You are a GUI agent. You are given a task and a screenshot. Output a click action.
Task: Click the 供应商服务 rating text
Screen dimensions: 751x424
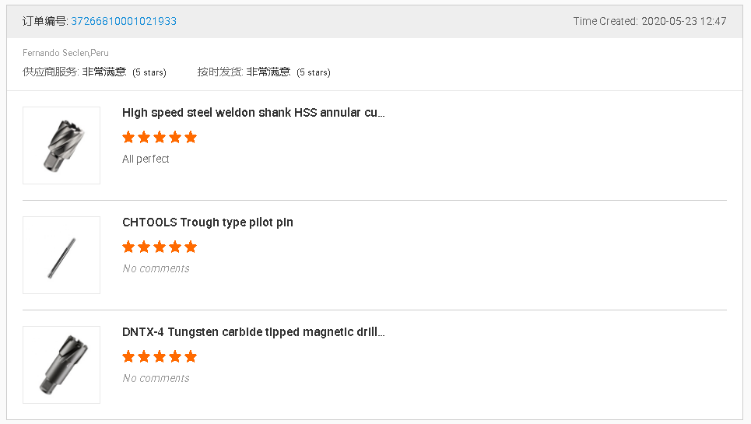click(x=94, y=72)
